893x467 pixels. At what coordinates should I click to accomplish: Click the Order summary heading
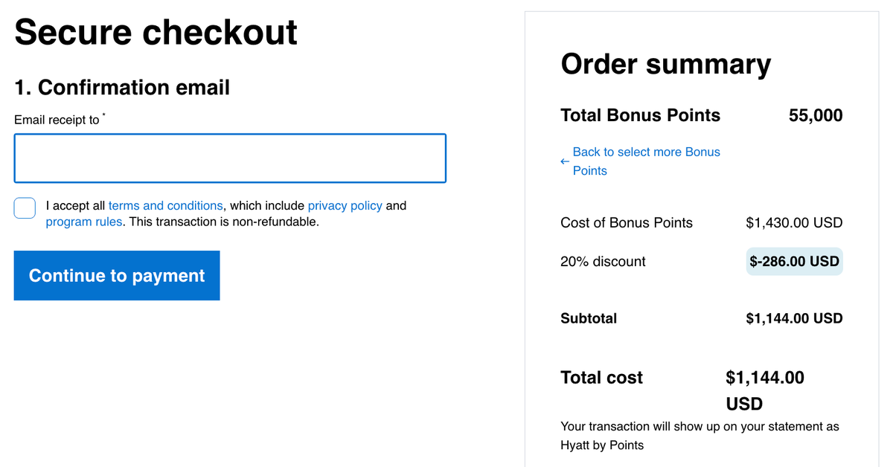(x=665, y=64)
